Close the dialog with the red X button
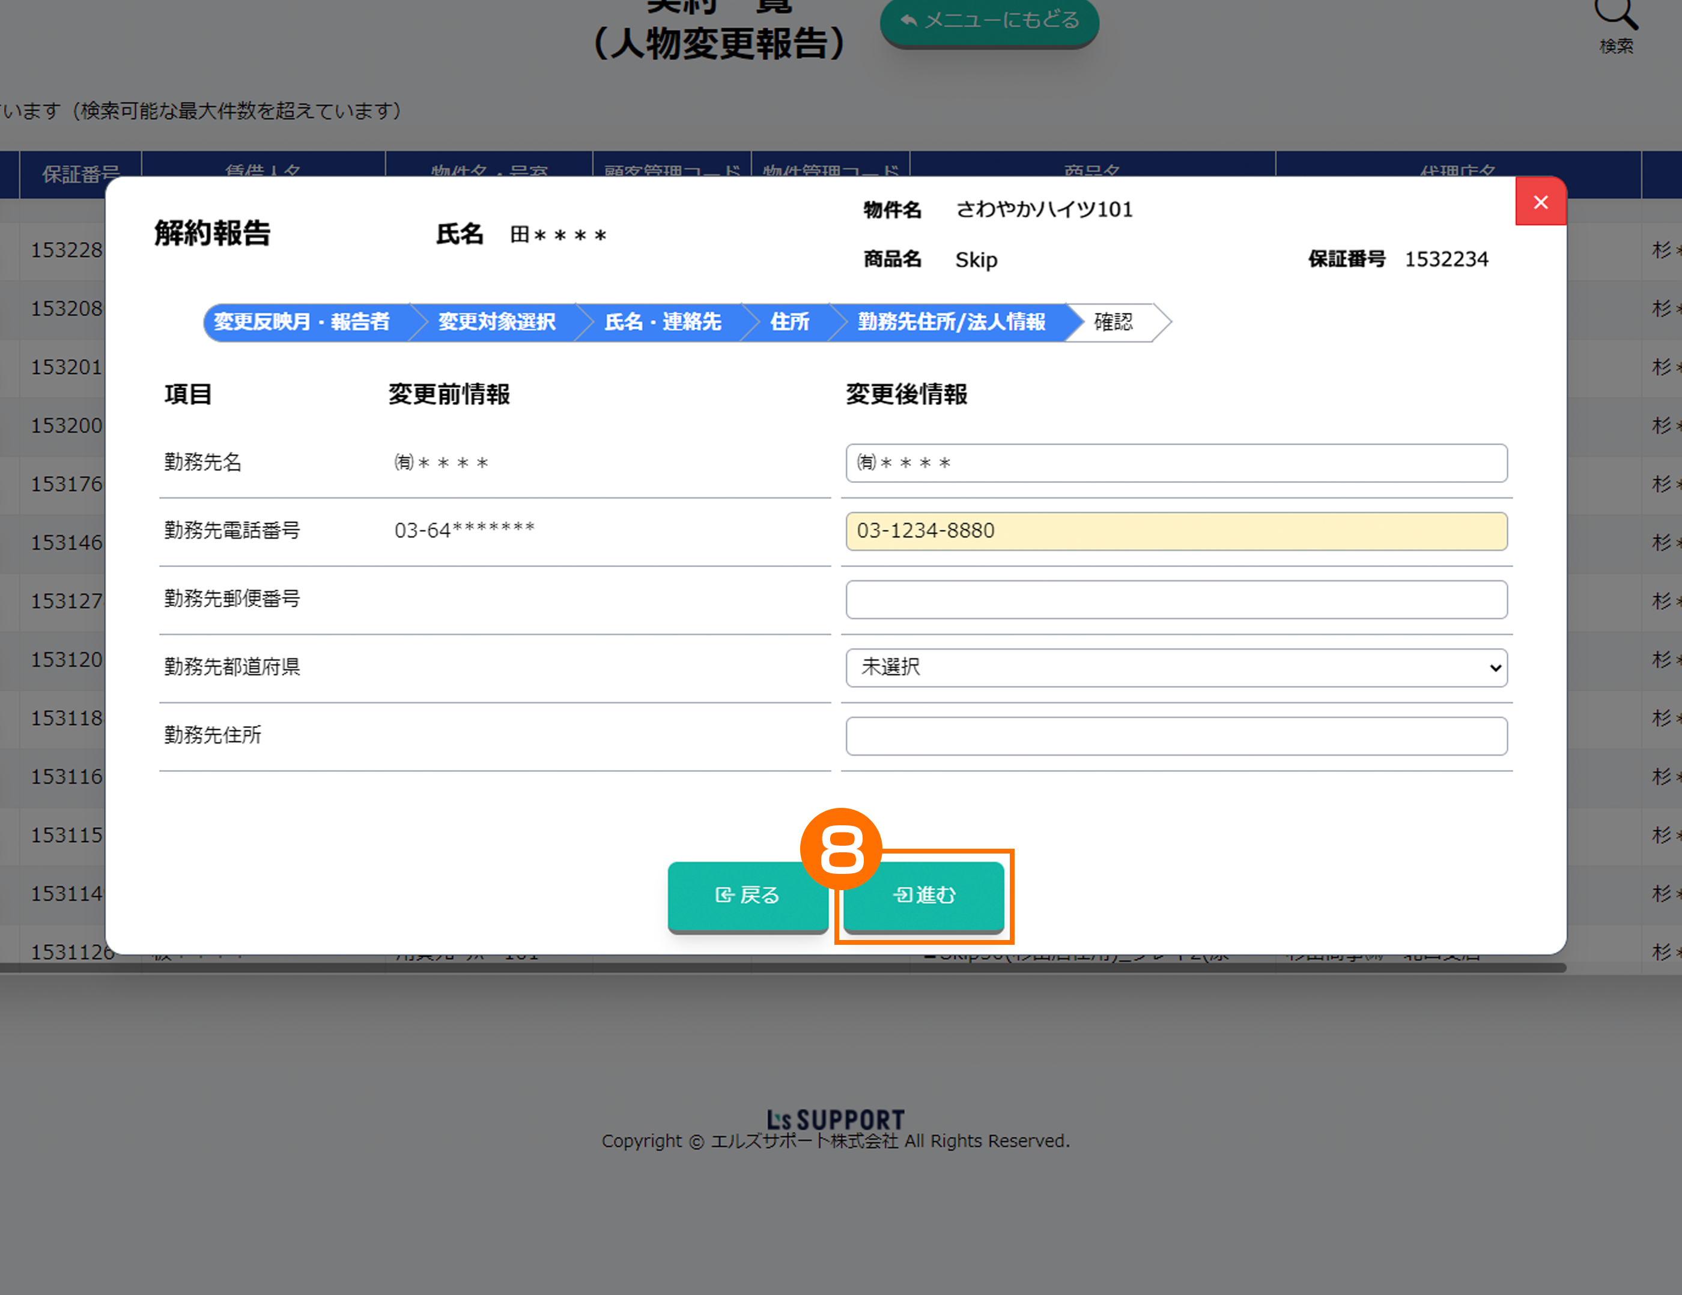Screen dimensions: 1682x1295 point(1540,202)
